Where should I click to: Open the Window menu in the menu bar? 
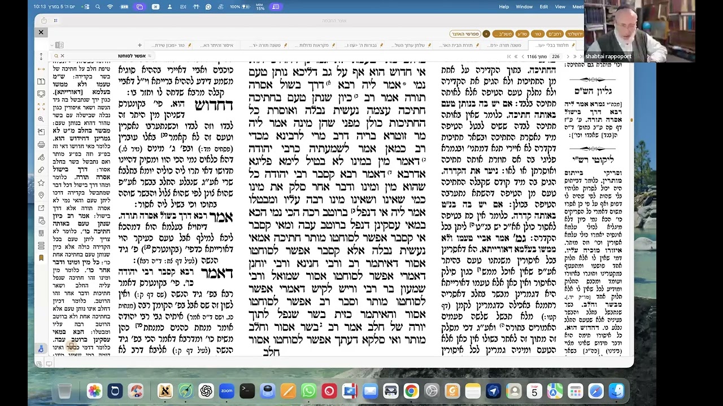(524, 7)
